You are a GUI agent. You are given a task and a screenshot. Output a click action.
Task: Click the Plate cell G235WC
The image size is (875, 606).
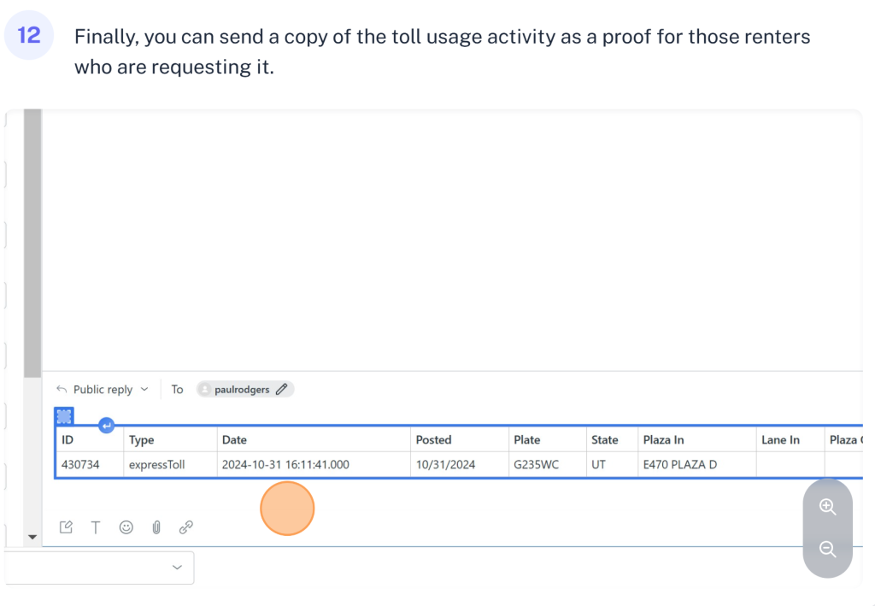click(x=536, y=464)
